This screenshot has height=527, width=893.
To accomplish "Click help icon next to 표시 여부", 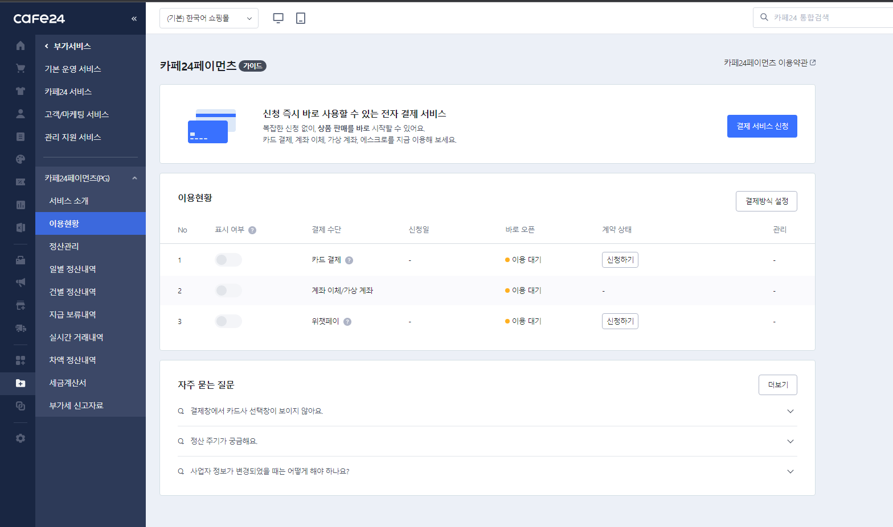I will [252, 230].
